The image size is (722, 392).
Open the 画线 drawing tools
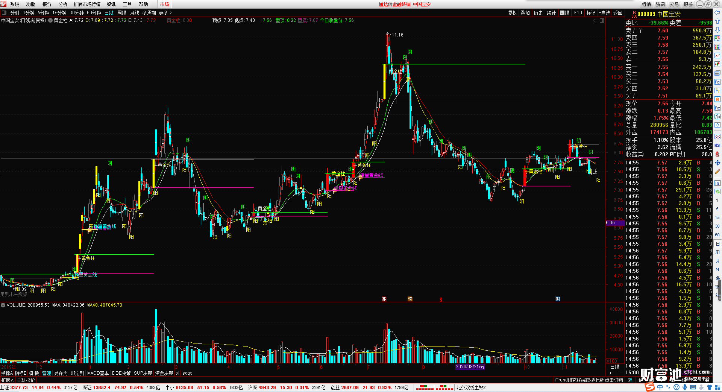pyautogui.click(x=564, y=13)
